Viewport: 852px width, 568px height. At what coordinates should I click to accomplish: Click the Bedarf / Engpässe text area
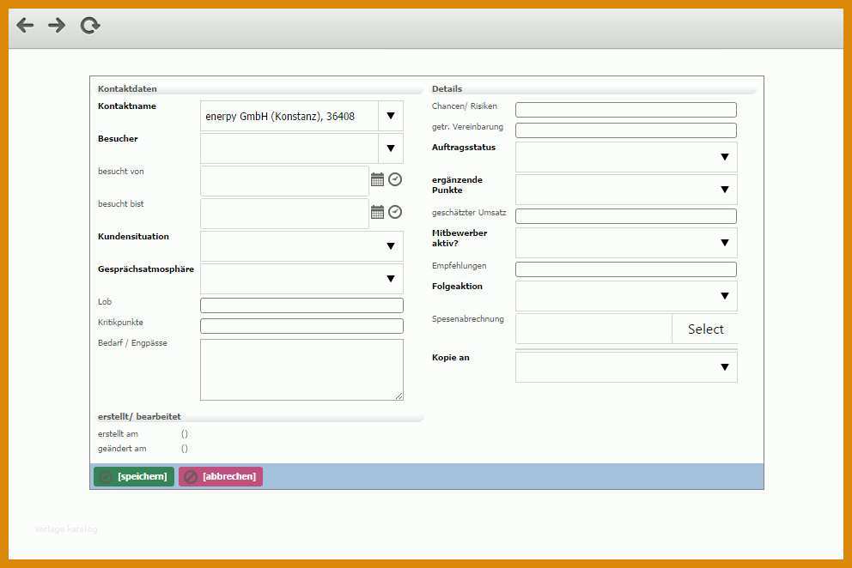[x=301, y=370]
